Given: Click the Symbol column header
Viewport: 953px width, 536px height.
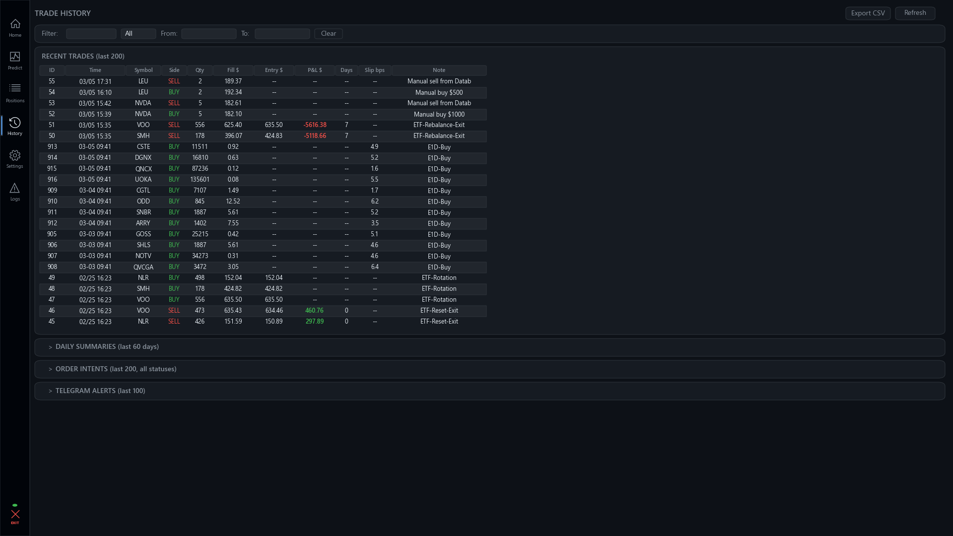Looking at the screenshot, I should tap(143, 70).
